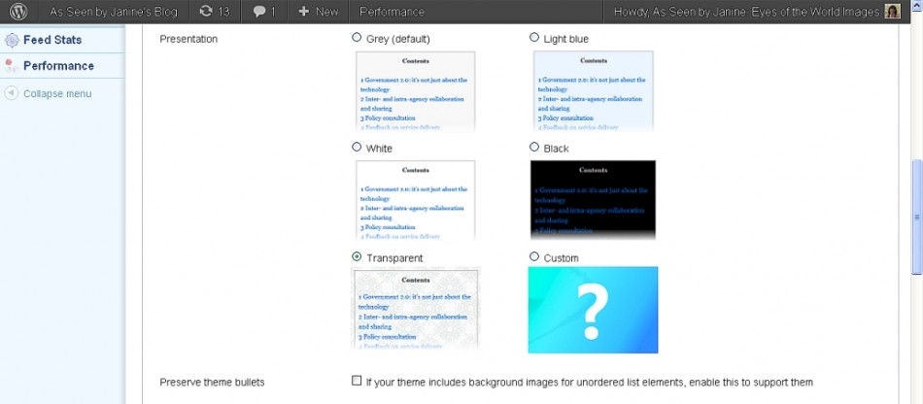Open As Seen by Janine's Blog menu
This screenshot has height=404, width=923.
tap(114, 12)
